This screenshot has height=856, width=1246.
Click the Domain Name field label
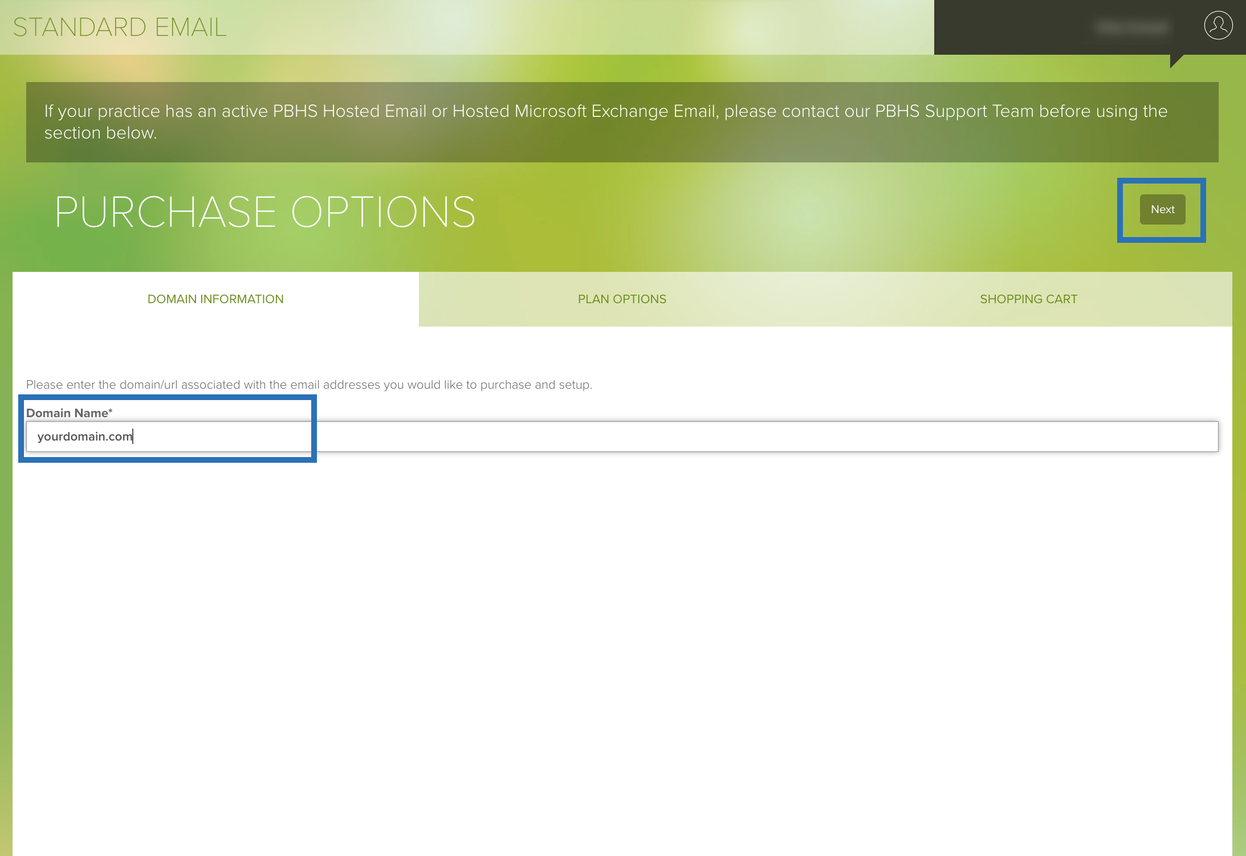pyautogui.click(x=67, y=413)
